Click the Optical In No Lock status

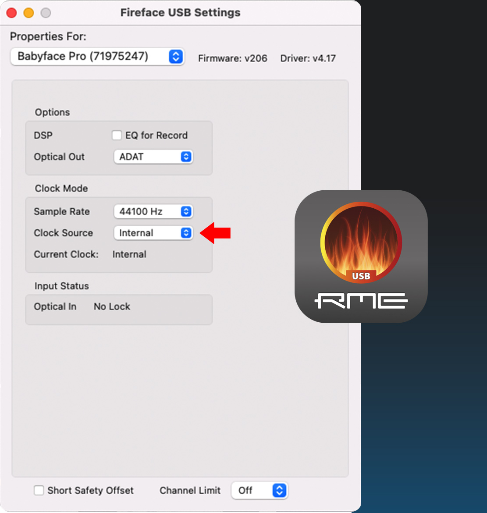coord(112,306)
